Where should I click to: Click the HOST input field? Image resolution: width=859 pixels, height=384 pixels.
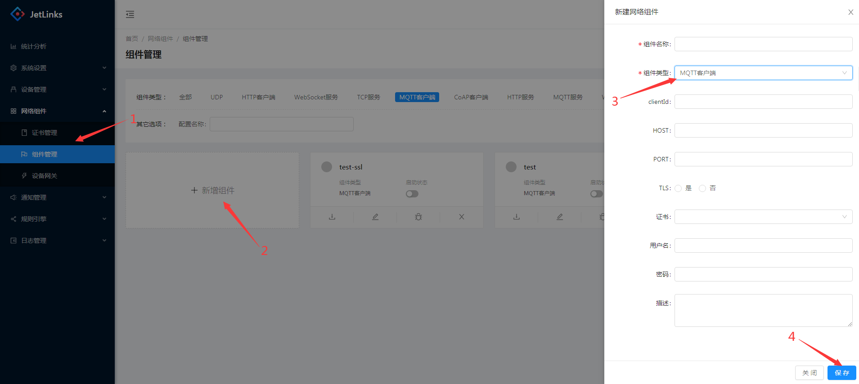point(763,130)
